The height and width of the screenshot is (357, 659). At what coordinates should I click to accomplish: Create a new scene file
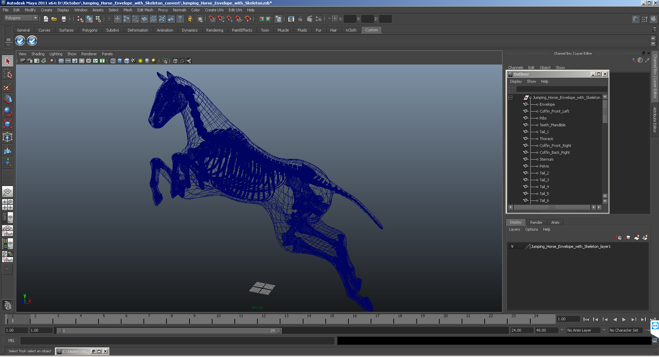pyautogui.click(x=46, y=19)
